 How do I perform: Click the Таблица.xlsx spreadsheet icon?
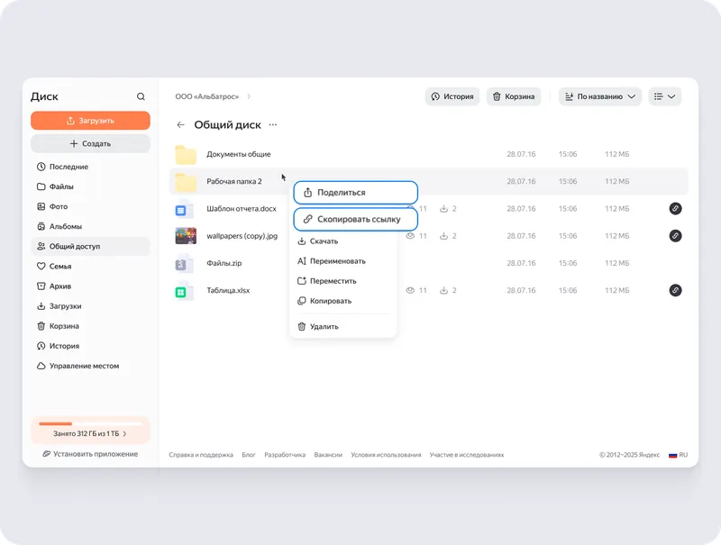(184, 291)
